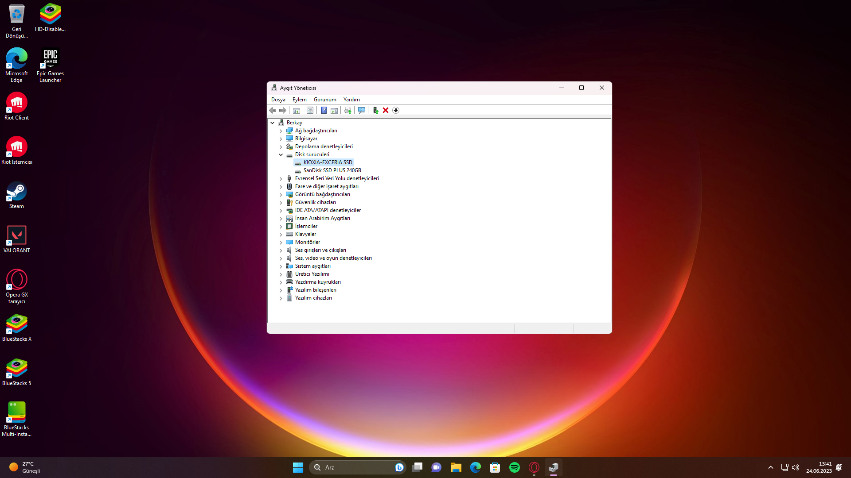The width and height of the screenshot is (851, 478).
Task: Open the Görünüm menu
Action: click(325, 100)
